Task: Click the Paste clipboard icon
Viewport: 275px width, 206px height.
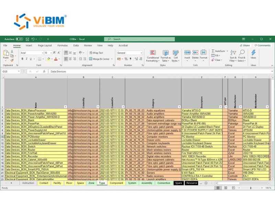Action: (x=6, y=53)
